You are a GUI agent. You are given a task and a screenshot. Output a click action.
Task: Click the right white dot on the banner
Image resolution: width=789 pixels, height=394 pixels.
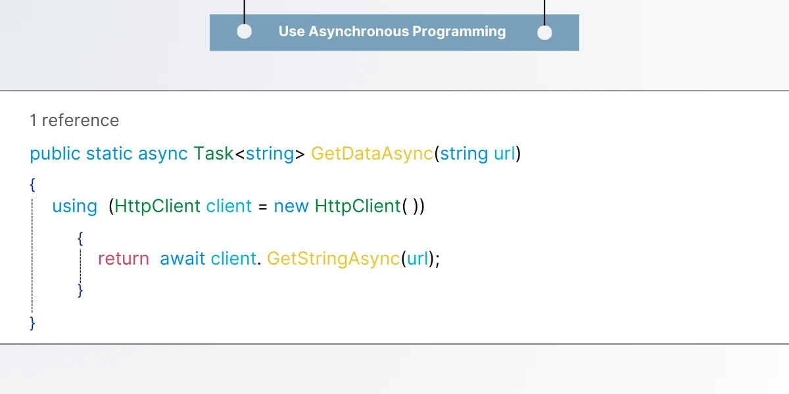click(x=544, y=33)
